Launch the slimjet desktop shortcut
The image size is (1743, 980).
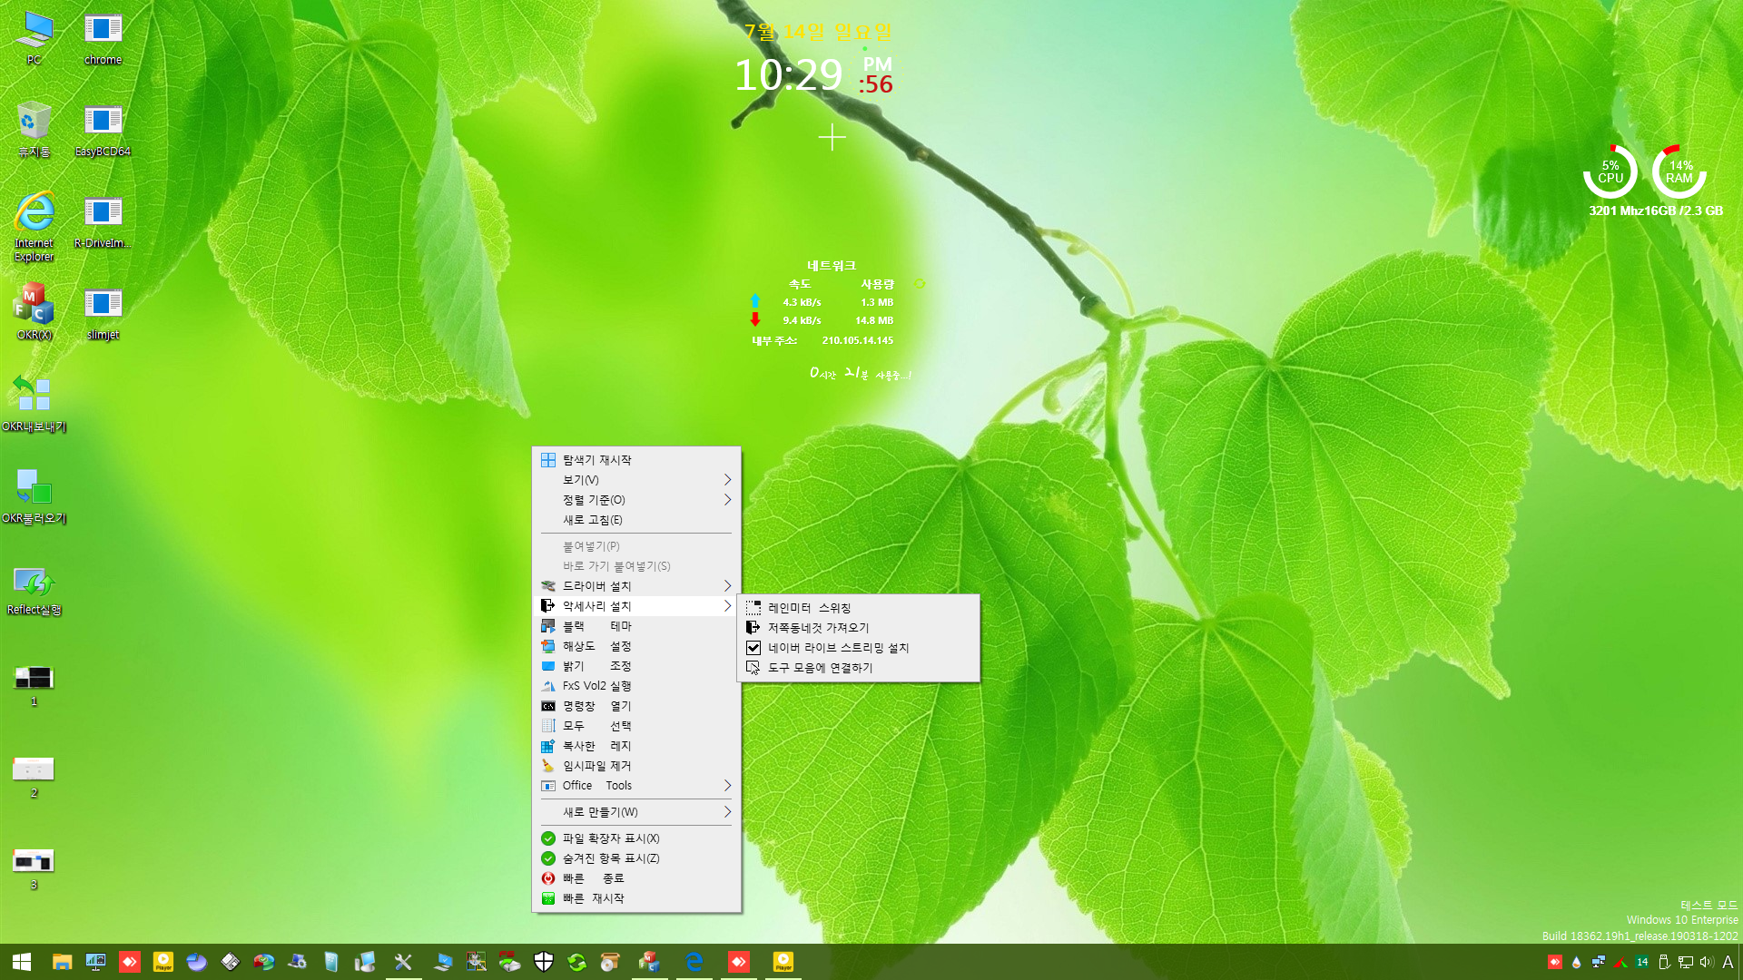[103, 312]
